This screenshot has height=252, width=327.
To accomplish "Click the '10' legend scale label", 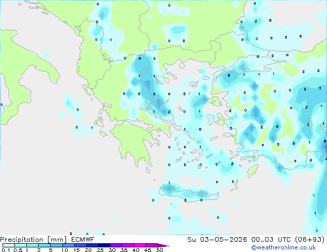I will (64, 250).
